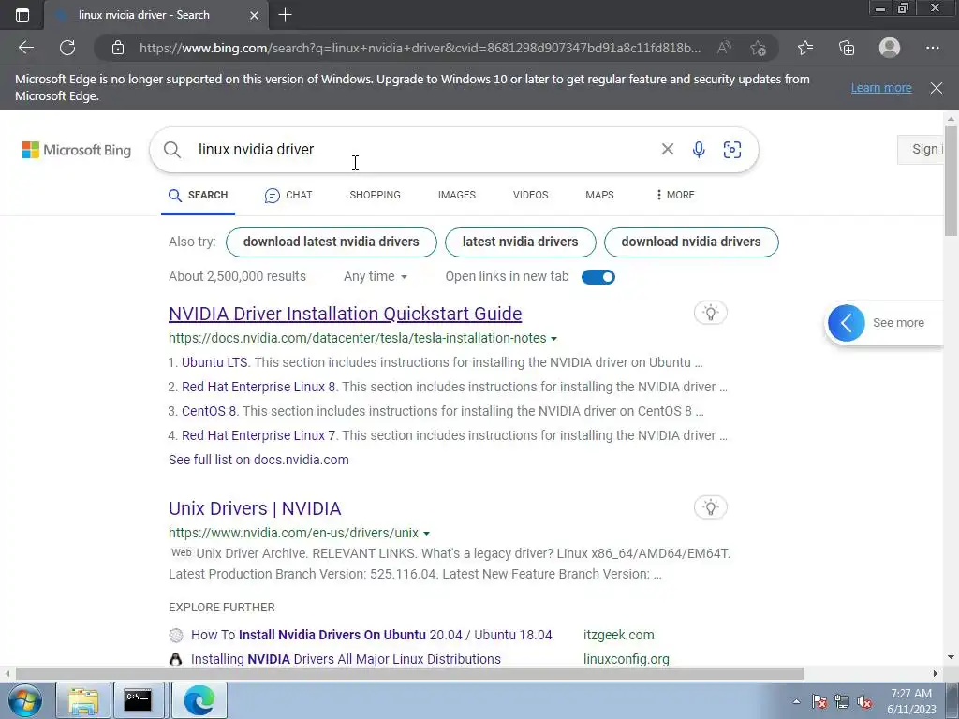This screenshot has width=959, height=719.
Task: Click the horizontal scrollbar thumb
Action: point(410,674)
